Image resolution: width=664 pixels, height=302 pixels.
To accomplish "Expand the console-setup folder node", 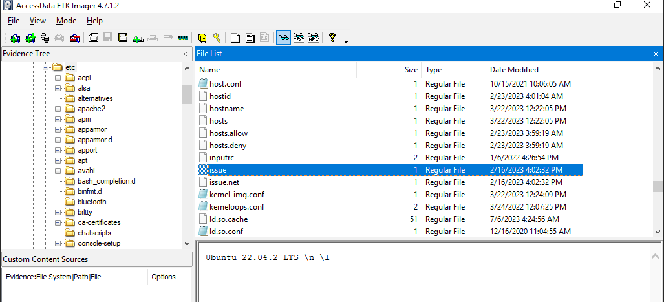I will [x=58, y=244].
